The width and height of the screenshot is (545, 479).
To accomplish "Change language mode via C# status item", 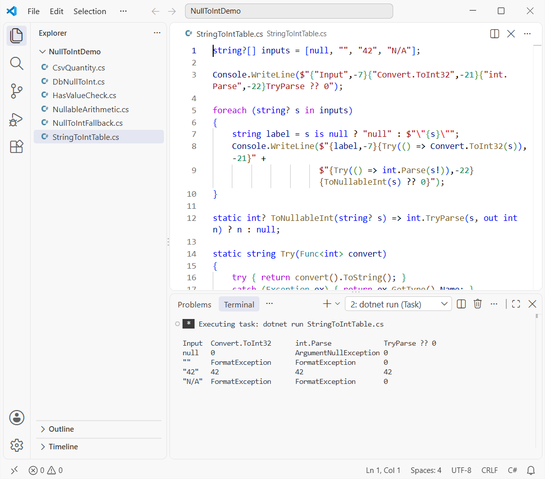I will point(512,470).
